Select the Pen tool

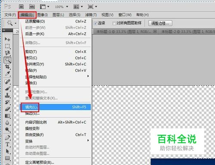(7, 137)
